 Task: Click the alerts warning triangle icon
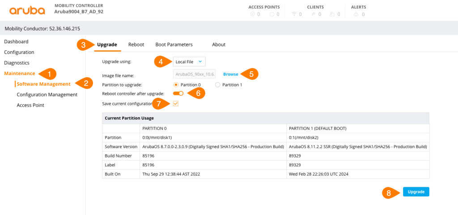pyautogui.click(x=356, y=14)
